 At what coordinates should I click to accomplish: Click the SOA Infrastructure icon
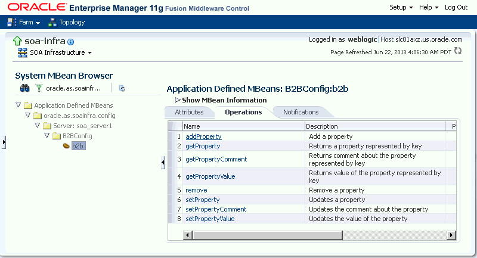(x=22, y=52)
